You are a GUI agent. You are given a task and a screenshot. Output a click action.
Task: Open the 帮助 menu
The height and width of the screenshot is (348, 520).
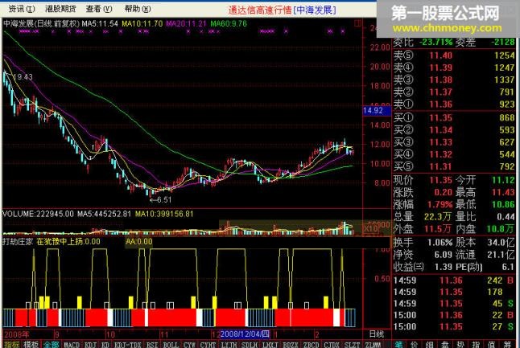click(138, 9)
